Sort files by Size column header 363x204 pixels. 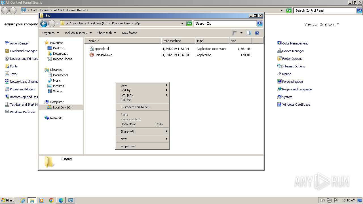240,41
